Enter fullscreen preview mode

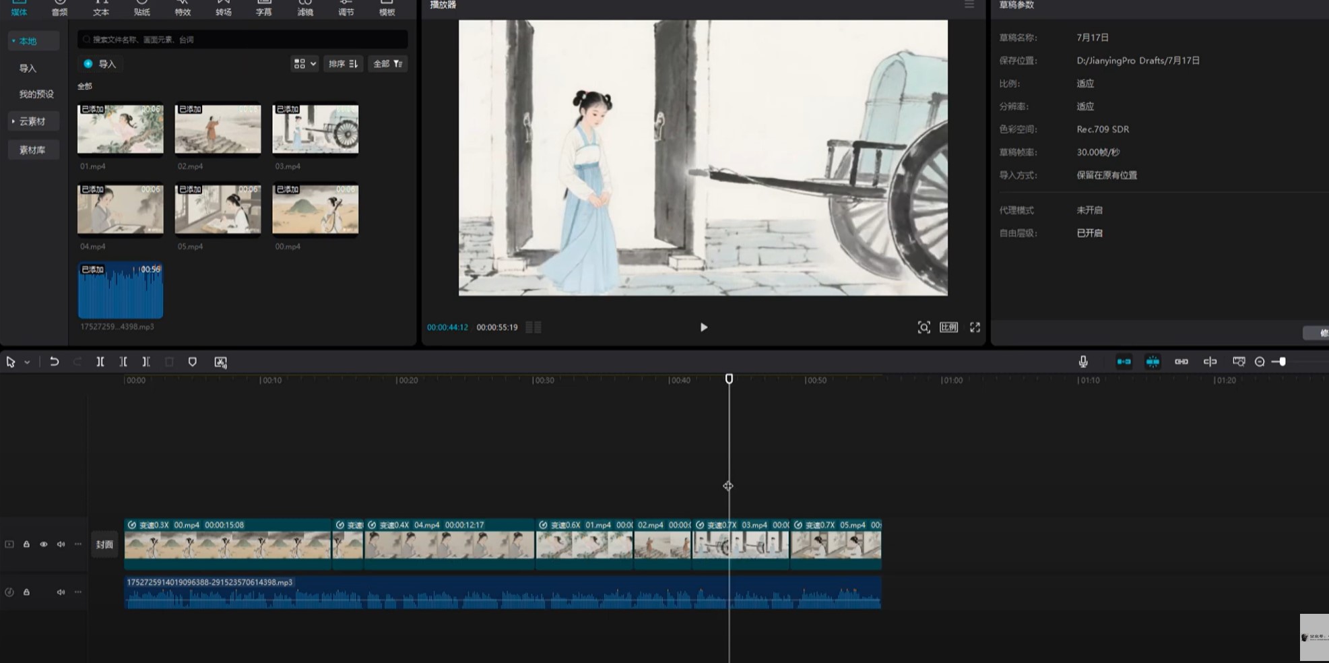coord(975,327)
